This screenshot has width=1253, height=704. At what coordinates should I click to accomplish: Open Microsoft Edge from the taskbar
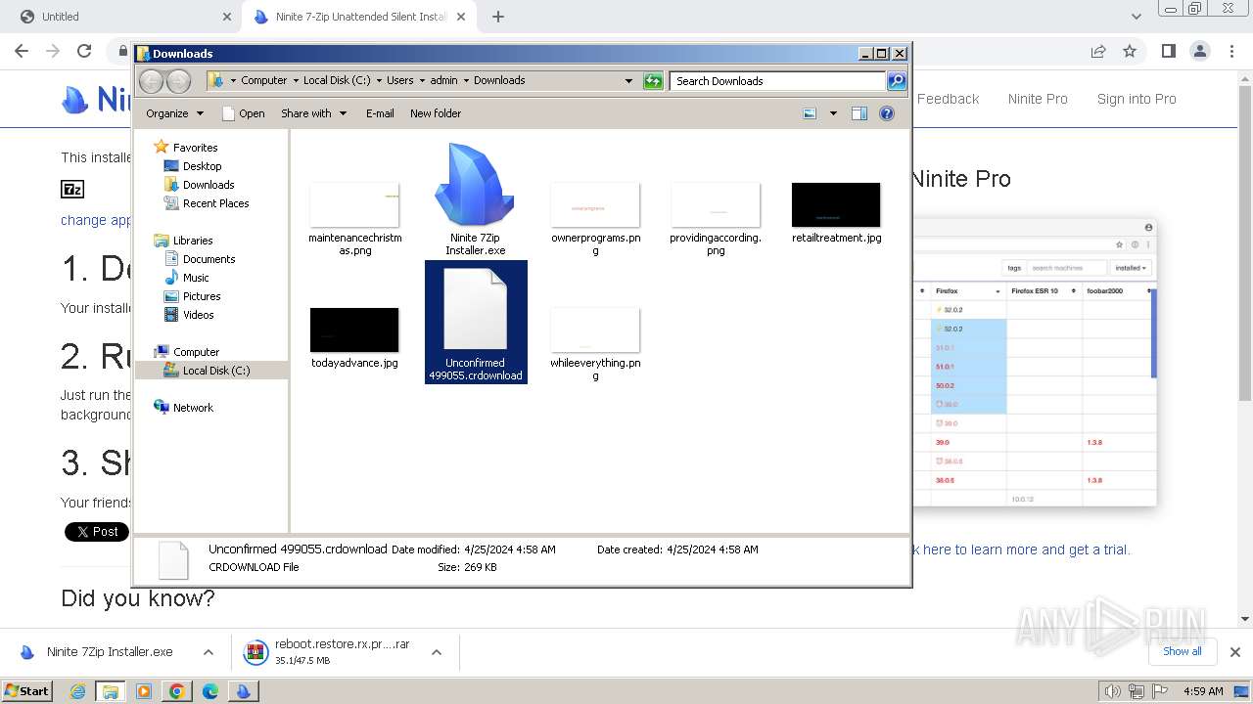(209, 691)
